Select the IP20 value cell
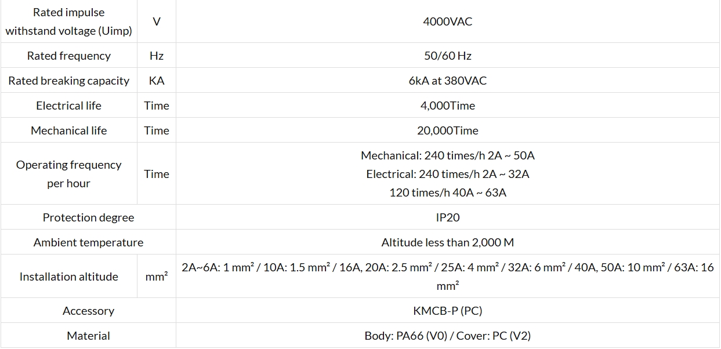The width and height of the screenshot is (721, 349). pos(448,217)
